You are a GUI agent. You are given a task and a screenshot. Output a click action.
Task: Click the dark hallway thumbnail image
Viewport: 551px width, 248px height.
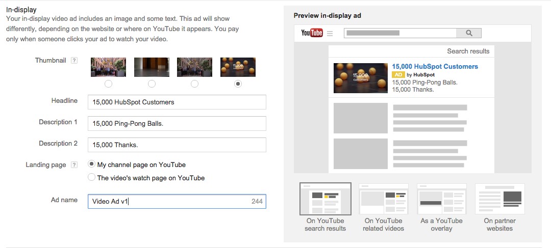click(152, 67)
